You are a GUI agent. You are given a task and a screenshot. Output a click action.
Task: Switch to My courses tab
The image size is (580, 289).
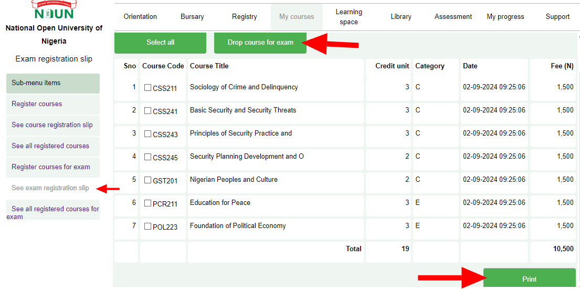297,17
